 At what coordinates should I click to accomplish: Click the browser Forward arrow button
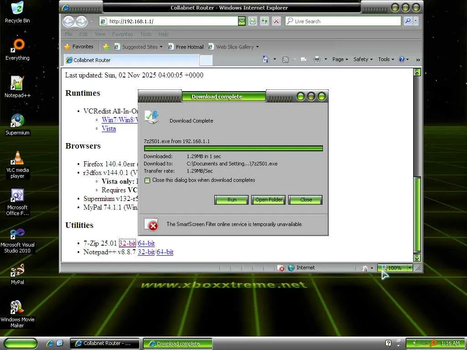pyautogui.click(x=81, y=21)
